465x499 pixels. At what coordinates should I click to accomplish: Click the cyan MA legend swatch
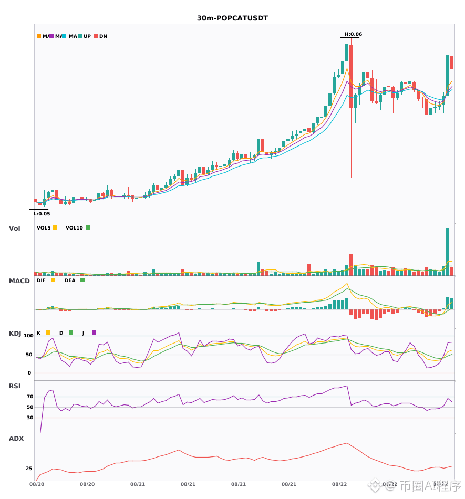point(64,36)
